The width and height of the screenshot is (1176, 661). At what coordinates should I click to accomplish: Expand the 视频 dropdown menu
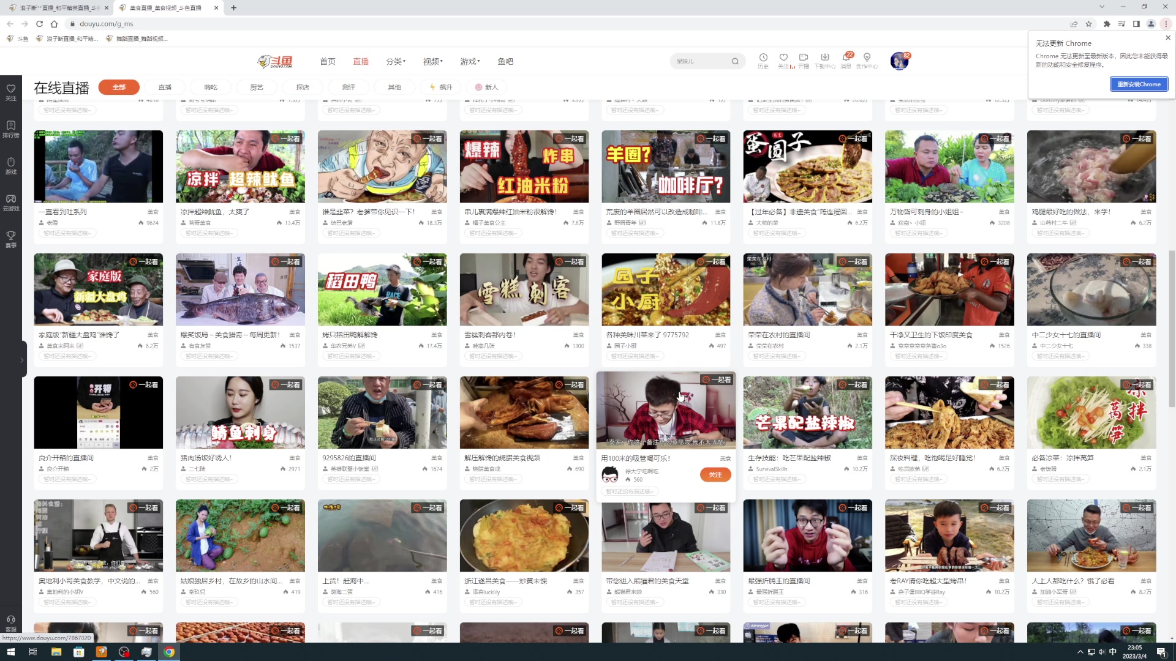[433, 61]
